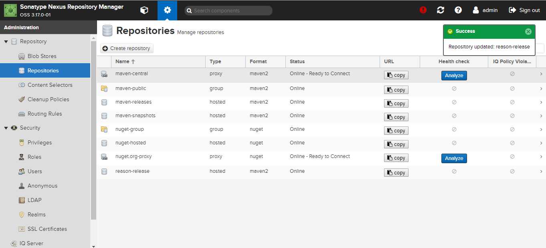Copy URL of reason-release
This screenshot has width=546, height=248.
pyautogui.click(x=396, y=173)
